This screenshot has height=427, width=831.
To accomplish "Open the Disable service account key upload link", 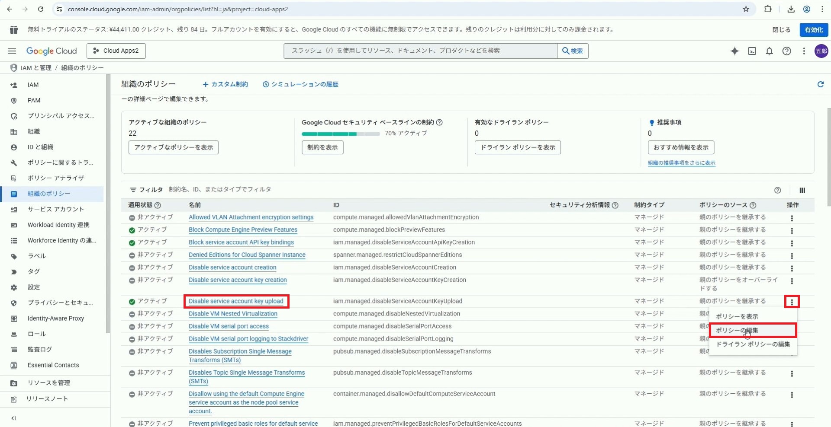I will 236,301.
